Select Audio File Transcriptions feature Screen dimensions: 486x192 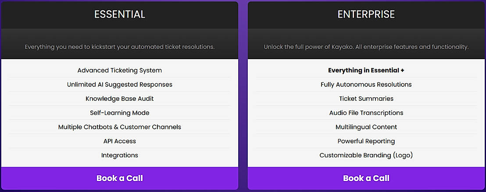[x=366, y=113]
